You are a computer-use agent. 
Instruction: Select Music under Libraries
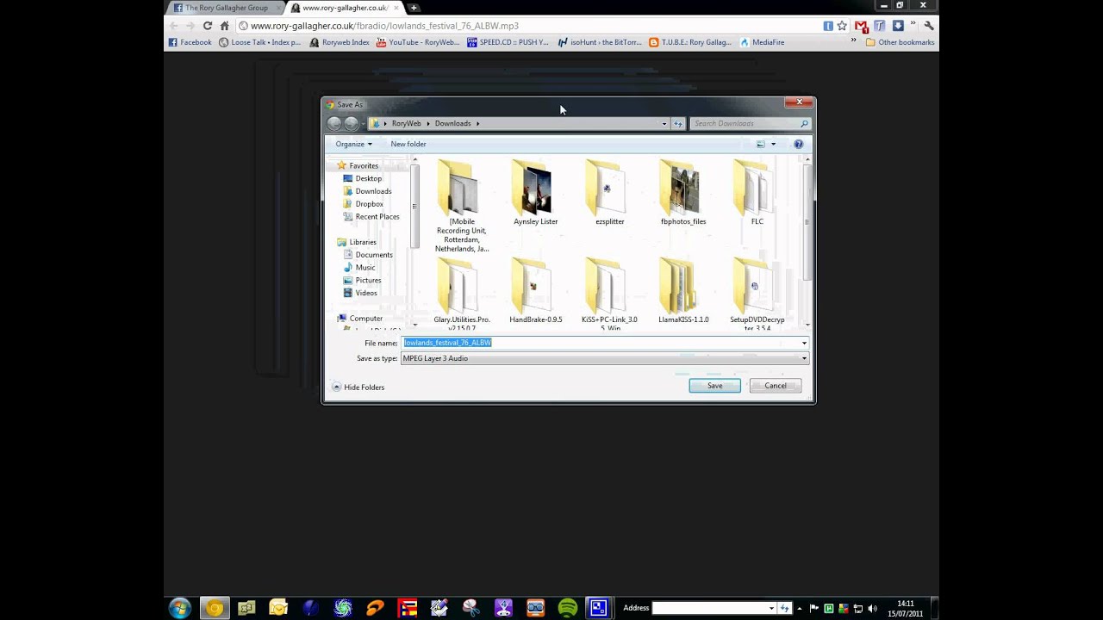coord(358,268)
